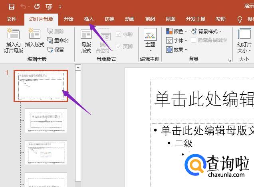Select the third layout thumbnail with image
The image size is (254, 187).
(46, 153)
